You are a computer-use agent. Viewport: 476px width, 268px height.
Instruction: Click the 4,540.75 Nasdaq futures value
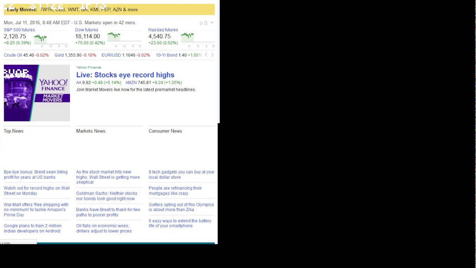(160, 36)
